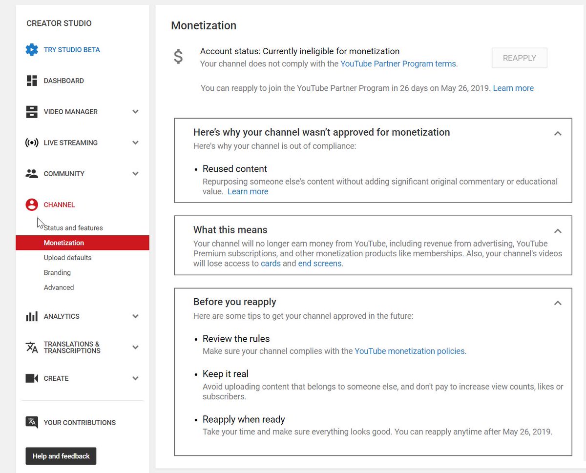Open the Analytics section

(x=62, y=316)
